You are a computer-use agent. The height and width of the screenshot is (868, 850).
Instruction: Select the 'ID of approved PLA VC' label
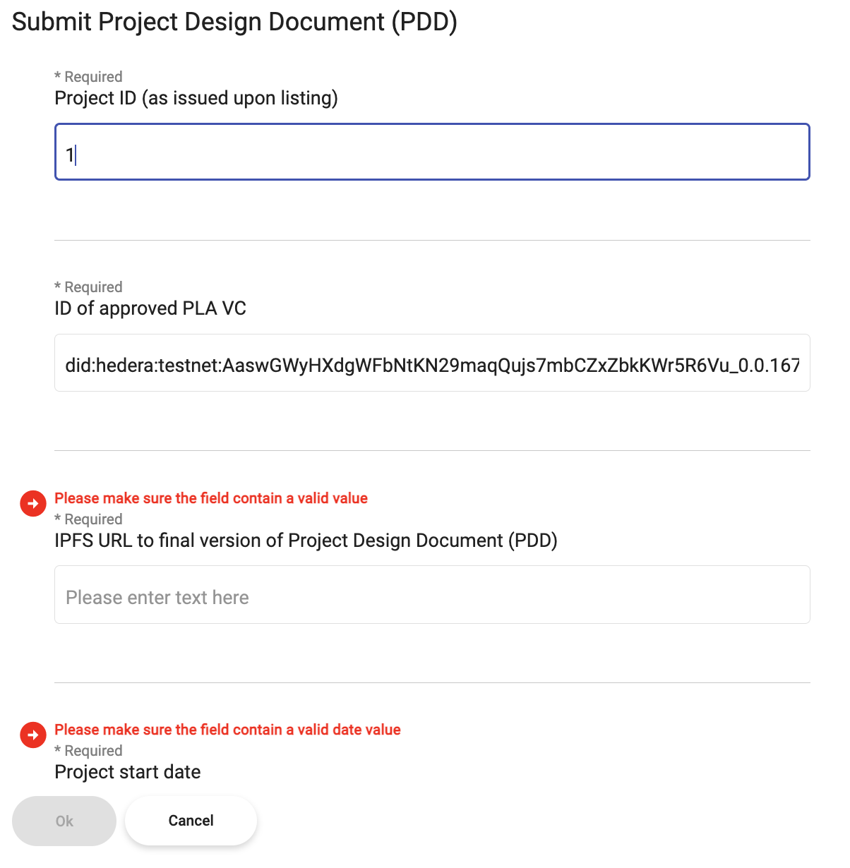[150, 308]
